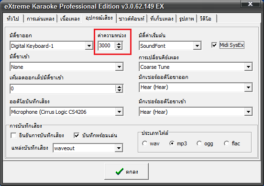Open the SoundFont default MIDI dropdown
Screen dimensions: 264x186
[x=197, y=45]
